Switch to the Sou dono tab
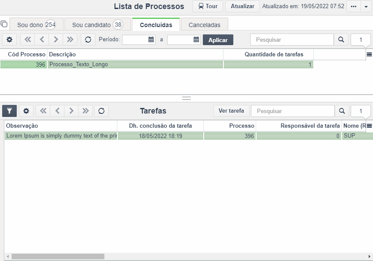Image resolution: width=373 pixels, height=261 pixels. pyautogui.click(x=37, y=25)
